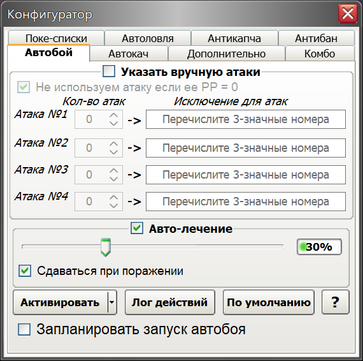
Task: Click the auto-heal slider track's right part
Action: [197, 247]
